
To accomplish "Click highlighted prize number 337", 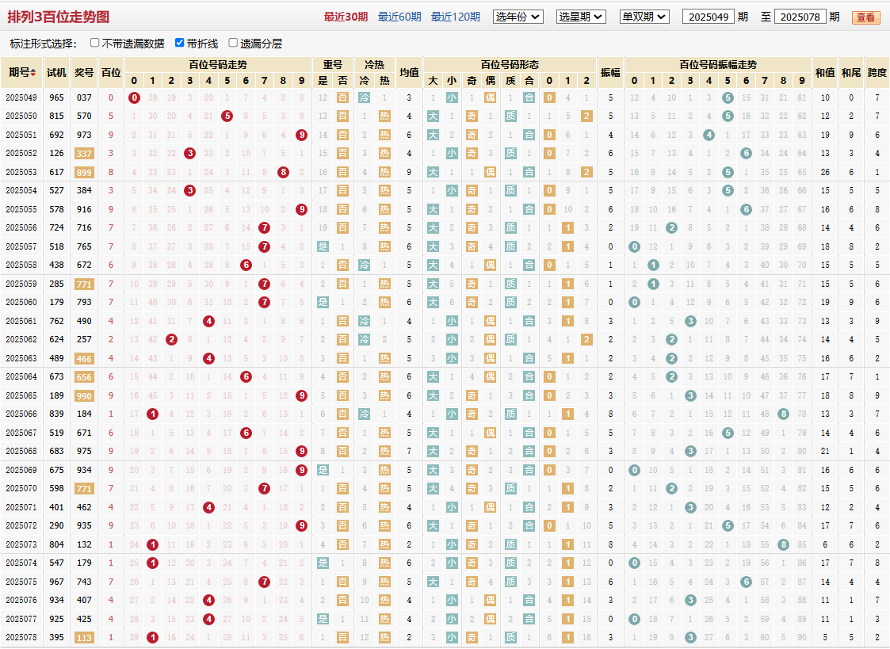I will tap(84, 154).
